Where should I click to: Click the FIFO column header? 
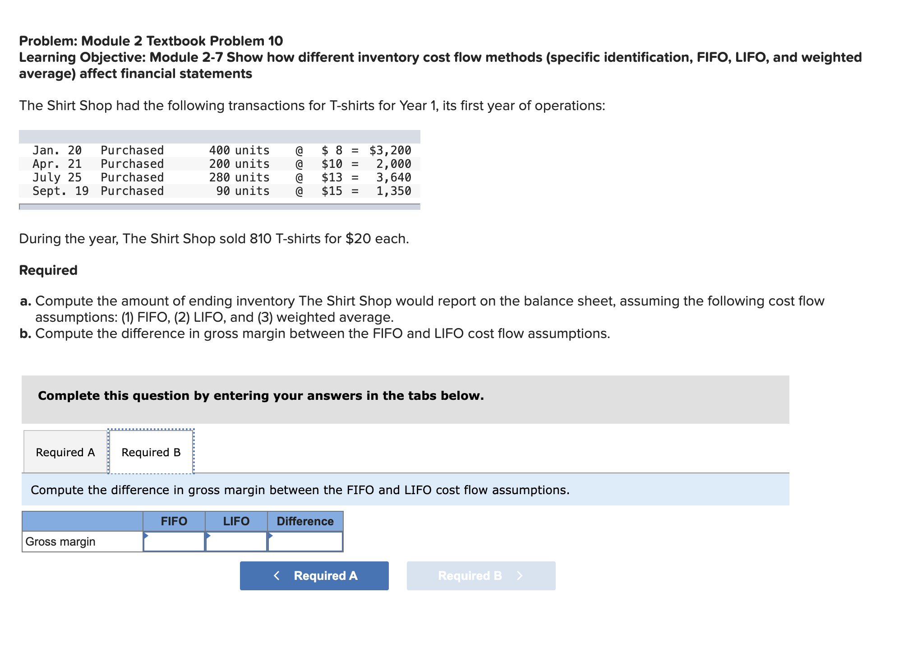174,521
